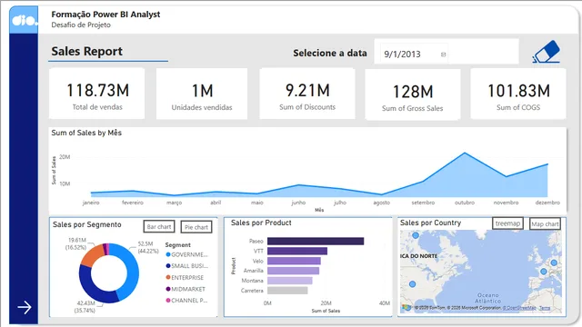The width and height of the screenshot is (582, 327).
Task: Click the 9.21M Sum of Discounts card
Action: pos(307,94)
